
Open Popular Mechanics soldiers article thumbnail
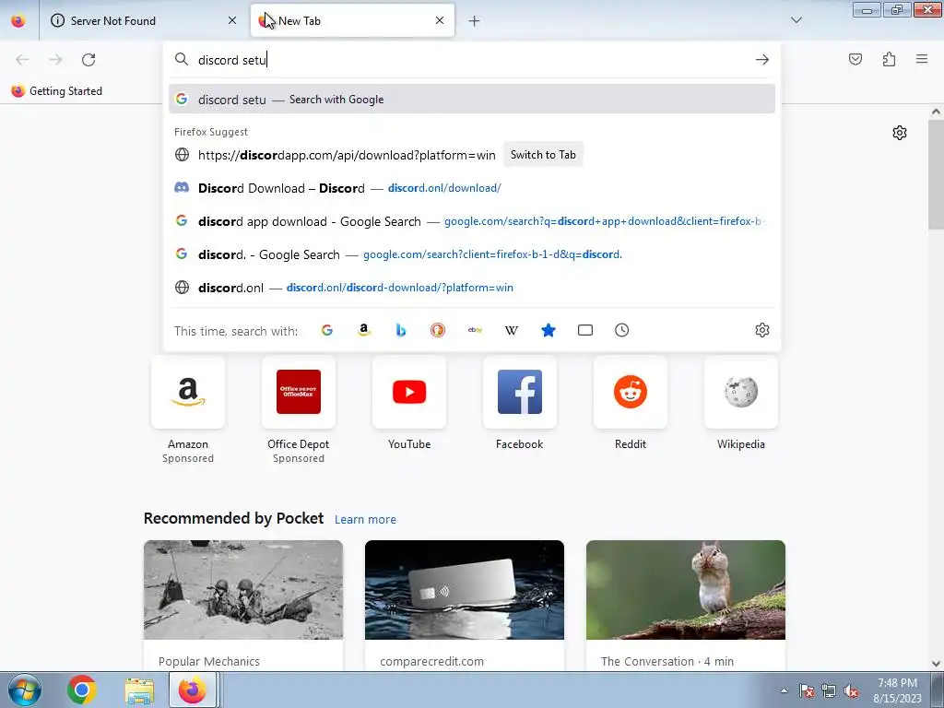pos(243,590)
